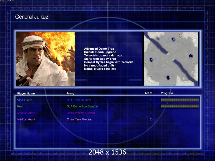Image resolution: width=215 pixels, height=161 pixels.
Task: Click 'Combat Cycles begin with Terrorist' line
Action: pos(109,62)
